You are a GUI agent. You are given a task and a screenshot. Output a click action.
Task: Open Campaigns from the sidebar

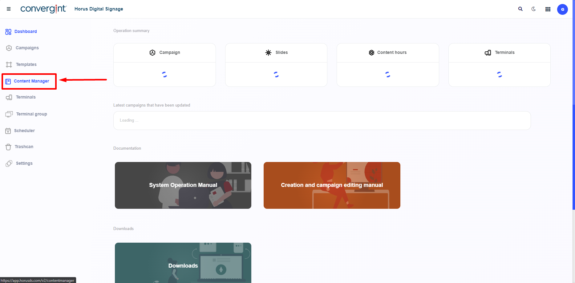pos(27,48)
